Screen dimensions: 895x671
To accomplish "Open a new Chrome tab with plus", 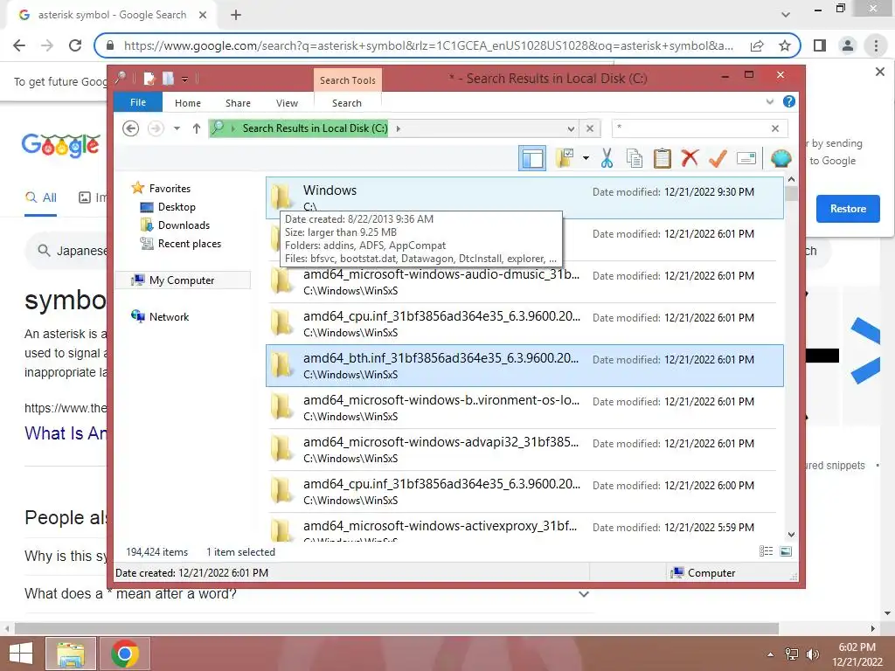I will tap(236, 15).
